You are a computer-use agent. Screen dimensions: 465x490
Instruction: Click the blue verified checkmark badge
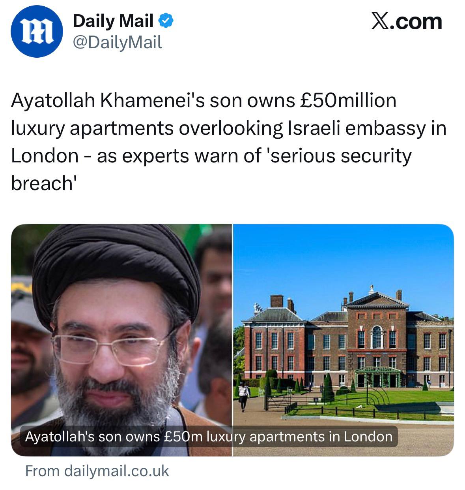coord(166,21)
